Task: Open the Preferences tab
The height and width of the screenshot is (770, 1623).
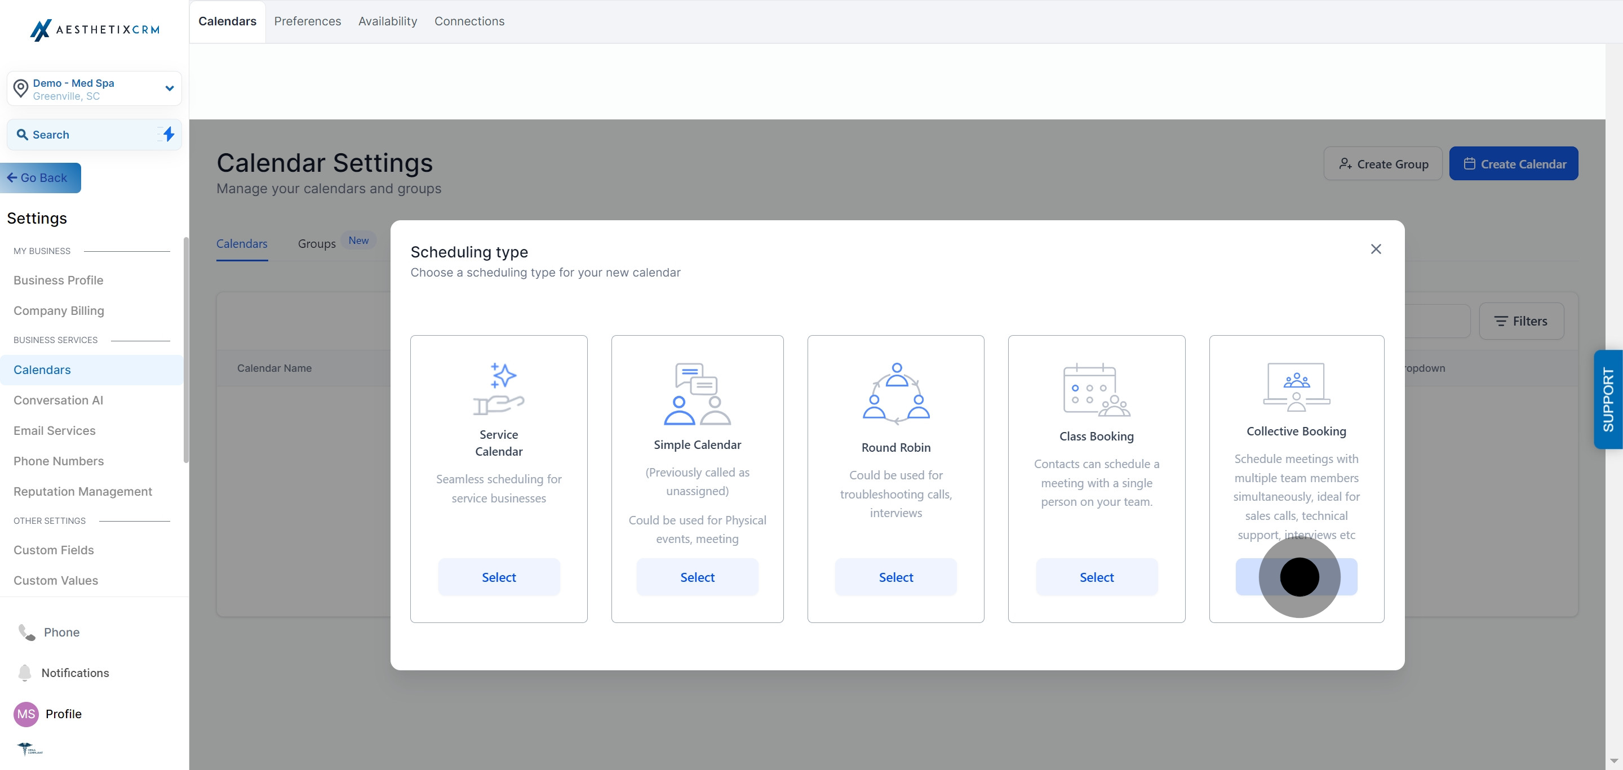Action: [307, 21]
